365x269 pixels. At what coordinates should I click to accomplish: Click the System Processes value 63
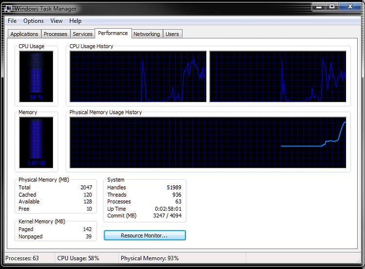(178, 201)
